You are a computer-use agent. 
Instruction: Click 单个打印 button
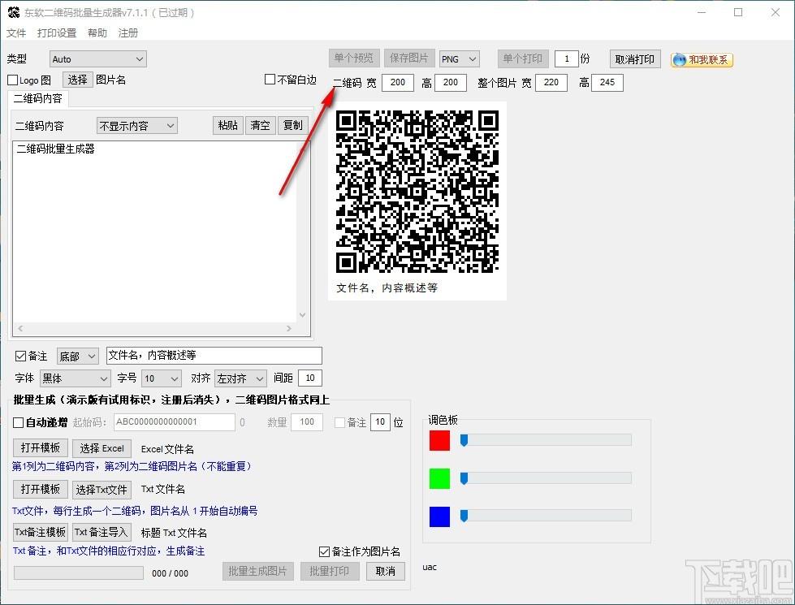(523, 58)
